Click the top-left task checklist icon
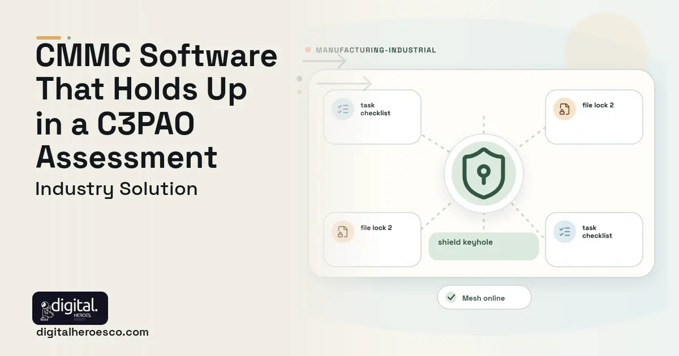 (x=343, y=110)
